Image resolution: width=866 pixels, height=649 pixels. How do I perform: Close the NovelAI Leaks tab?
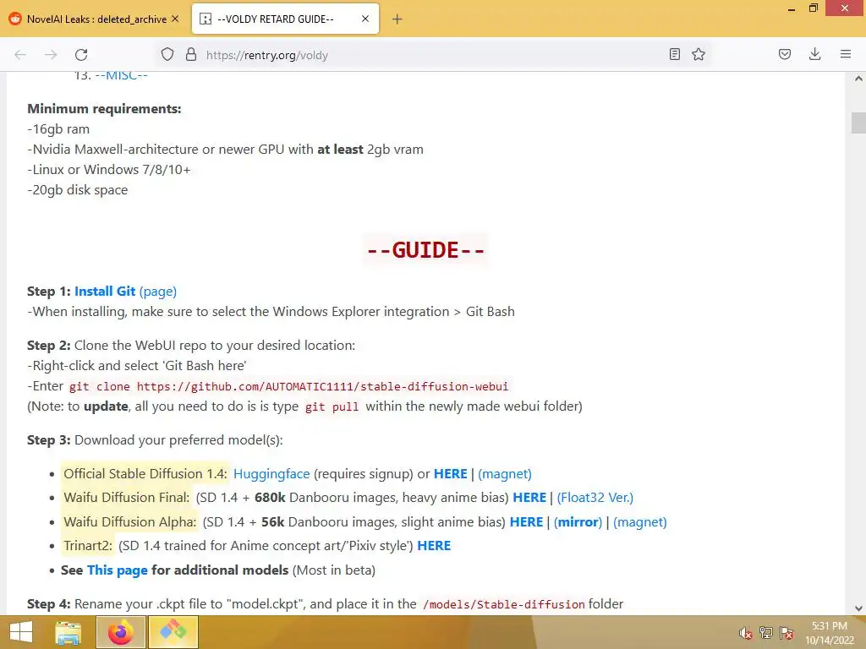[x=175, y=19]
